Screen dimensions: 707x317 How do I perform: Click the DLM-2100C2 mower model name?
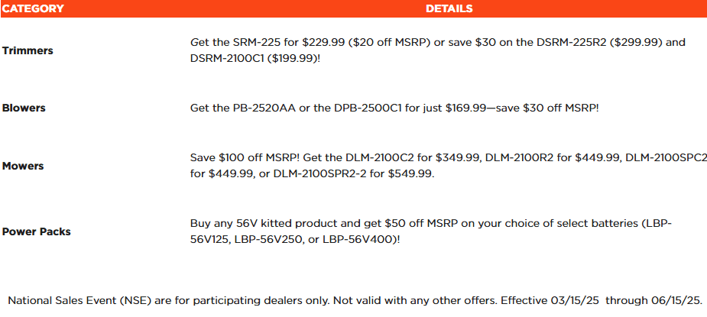pyautogui.click(x=375, y=158)
